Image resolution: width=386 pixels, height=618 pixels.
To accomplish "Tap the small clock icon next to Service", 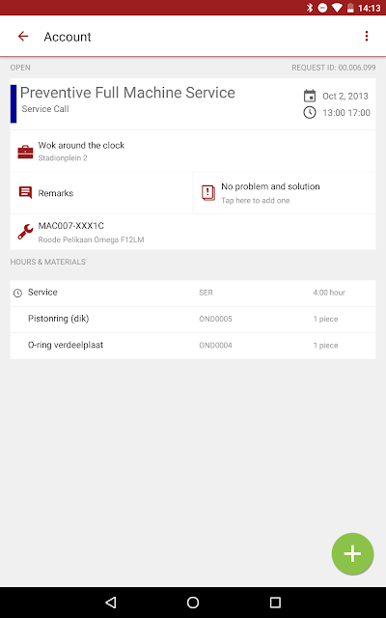I will coord(17,293).
